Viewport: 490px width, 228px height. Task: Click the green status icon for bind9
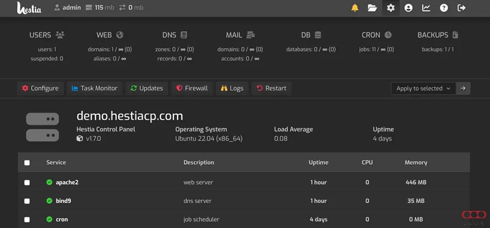[49, 201]
